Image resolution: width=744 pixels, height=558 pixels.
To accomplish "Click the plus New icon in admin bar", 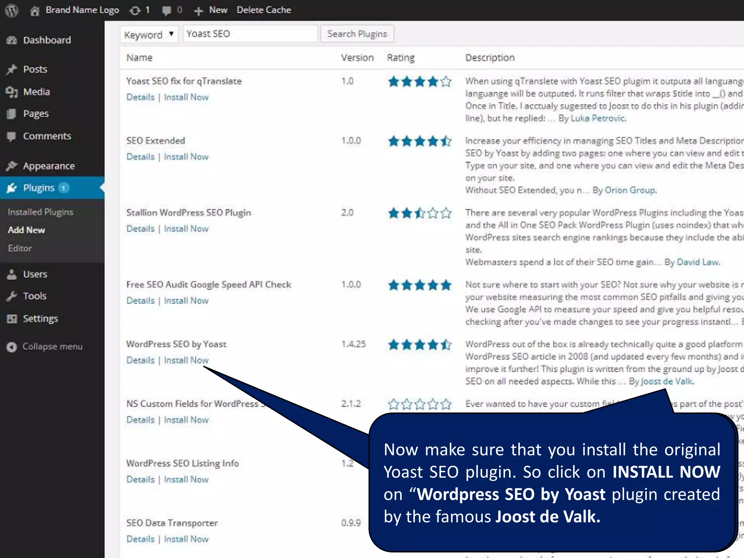I will click(198, 11).
